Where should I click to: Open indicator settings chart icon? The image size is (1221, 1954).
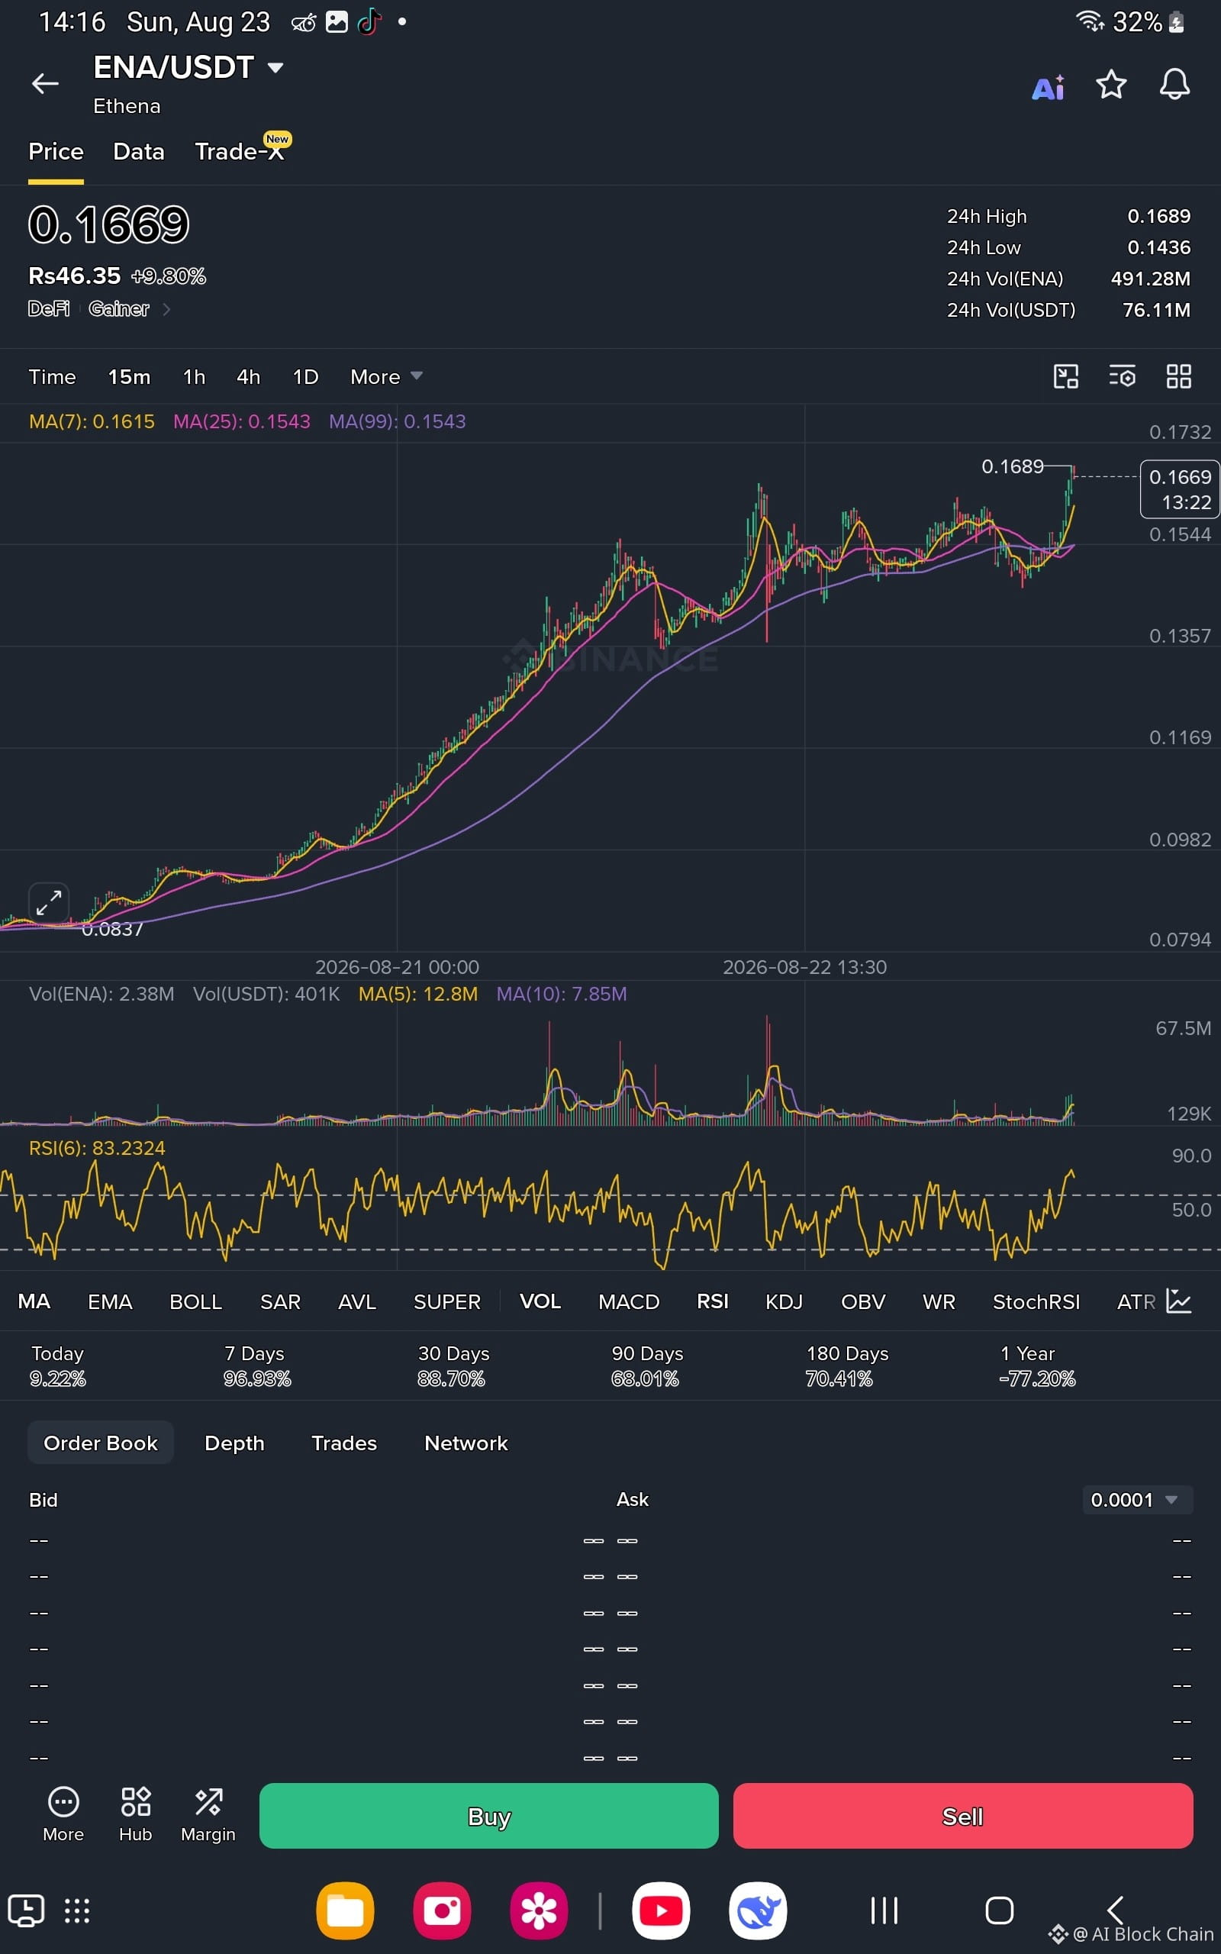[1179, 1301]
